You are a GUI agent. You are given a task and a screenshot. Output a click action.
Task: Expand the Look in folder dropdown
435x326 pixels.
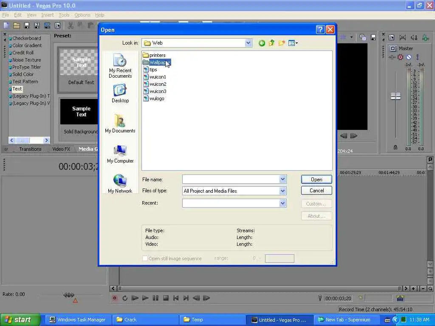pos(248,43)
